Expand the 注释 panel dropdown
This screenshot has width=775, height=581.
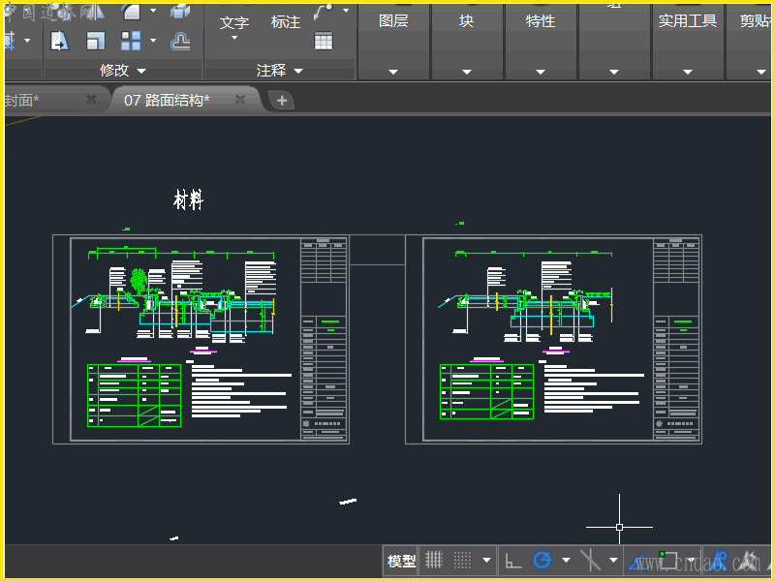click(x=298, y=71)
